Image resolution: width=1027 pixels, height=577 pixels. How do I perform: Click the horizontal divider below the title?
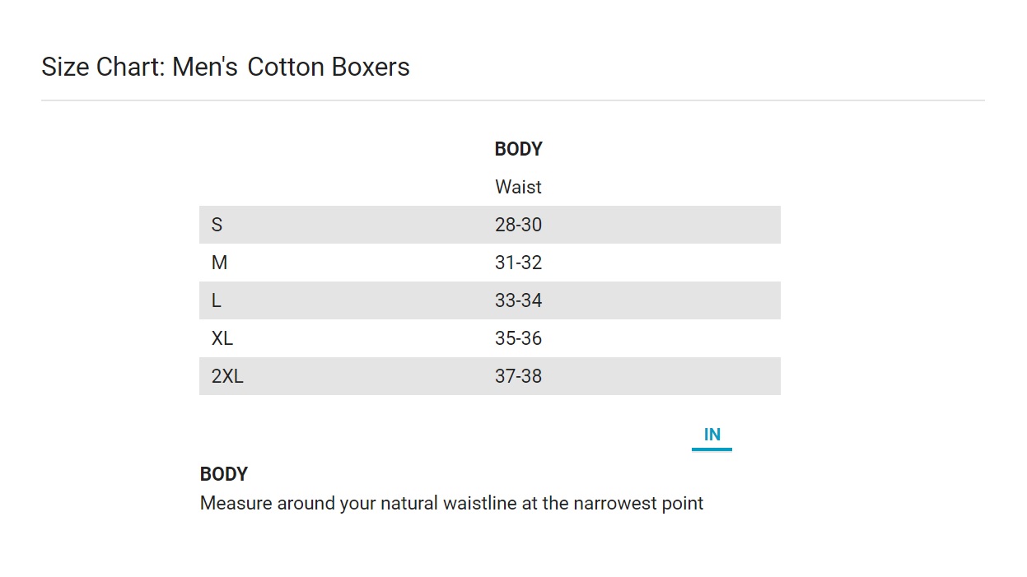tap(512, 100)
